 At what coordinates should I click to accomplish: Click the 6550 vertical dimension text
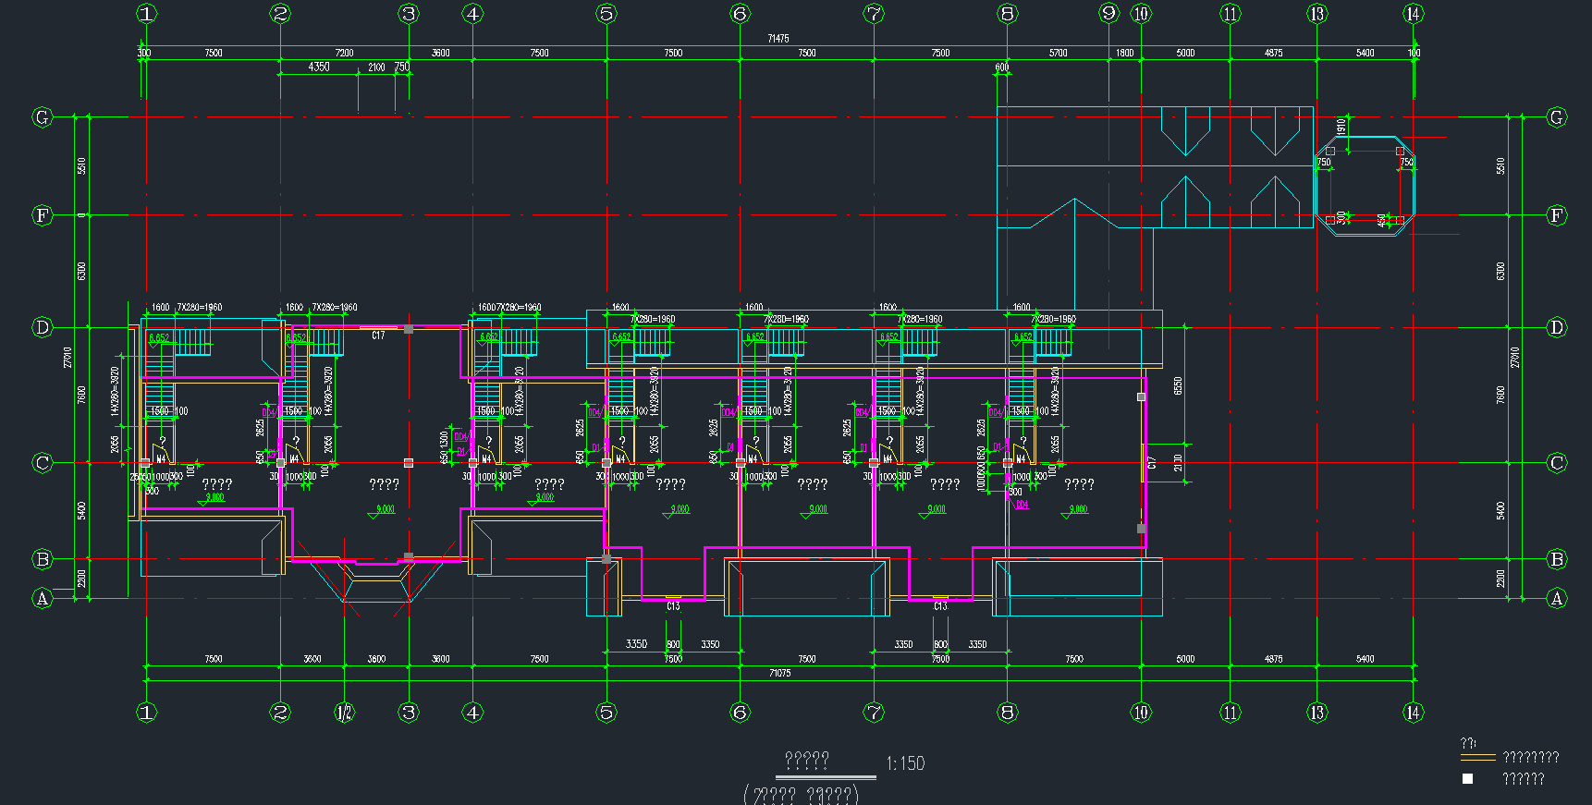pyautogui.click(x=1178, y=385)
